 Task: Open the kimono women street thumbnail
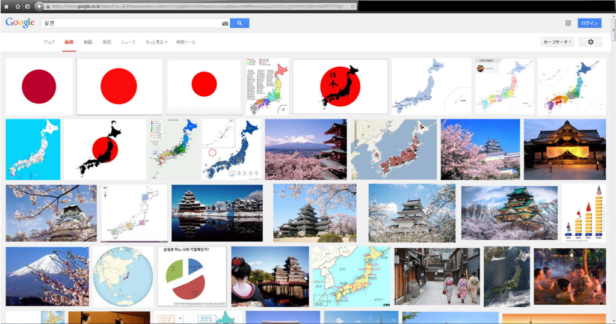point(437,277)
